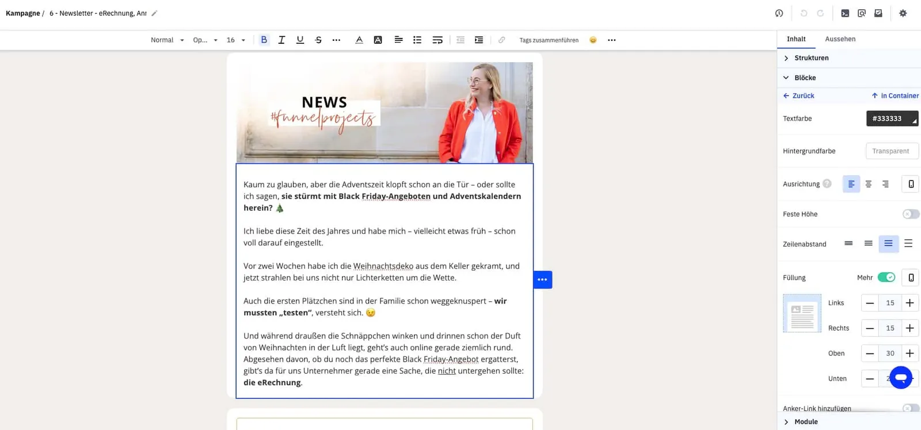Apply strikethrough formatting

[318, 40]
